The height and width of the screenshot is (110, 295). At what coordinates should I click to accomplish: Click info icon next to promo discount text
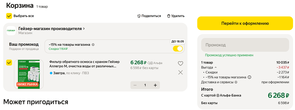tap(93, 45)
